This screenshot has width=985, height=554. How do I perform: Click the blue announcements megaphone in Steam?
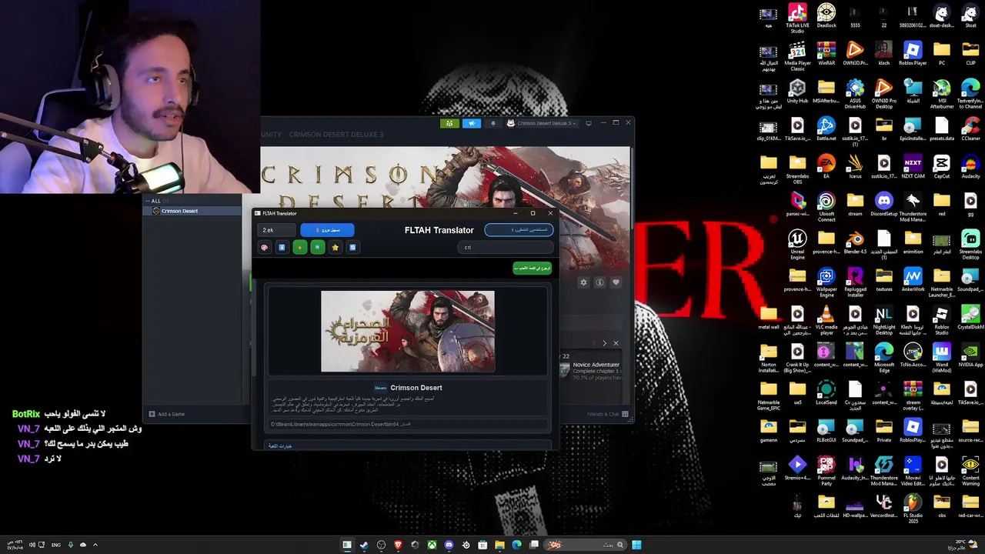472,123
